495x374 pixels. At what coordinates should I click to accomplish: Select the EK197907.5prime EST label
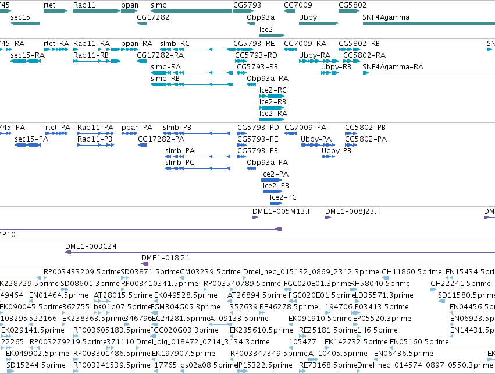pos(183,354)
